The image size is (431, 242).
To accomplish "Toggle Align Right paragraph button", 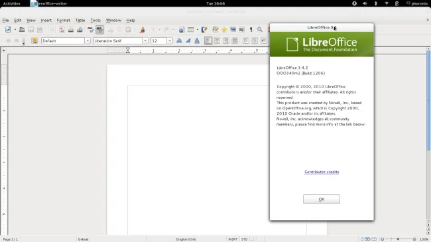I will point(226,40).
